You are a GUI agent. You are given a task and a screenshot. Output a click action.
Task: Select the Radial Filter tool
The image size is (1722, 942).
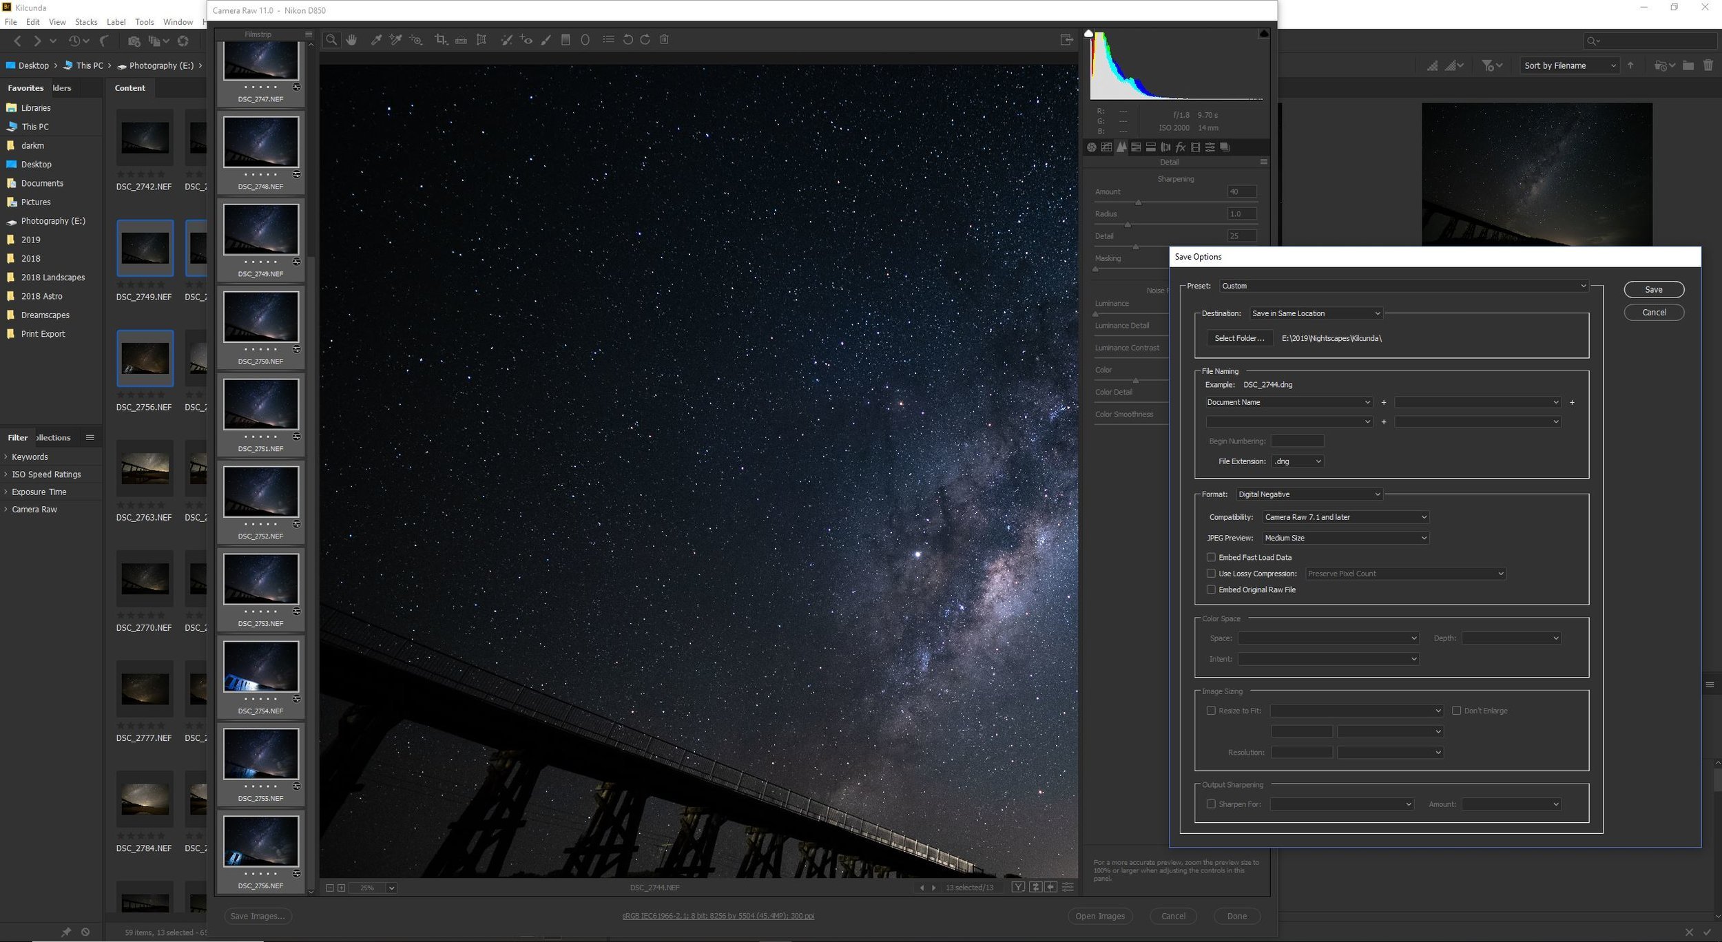(585, 40)
